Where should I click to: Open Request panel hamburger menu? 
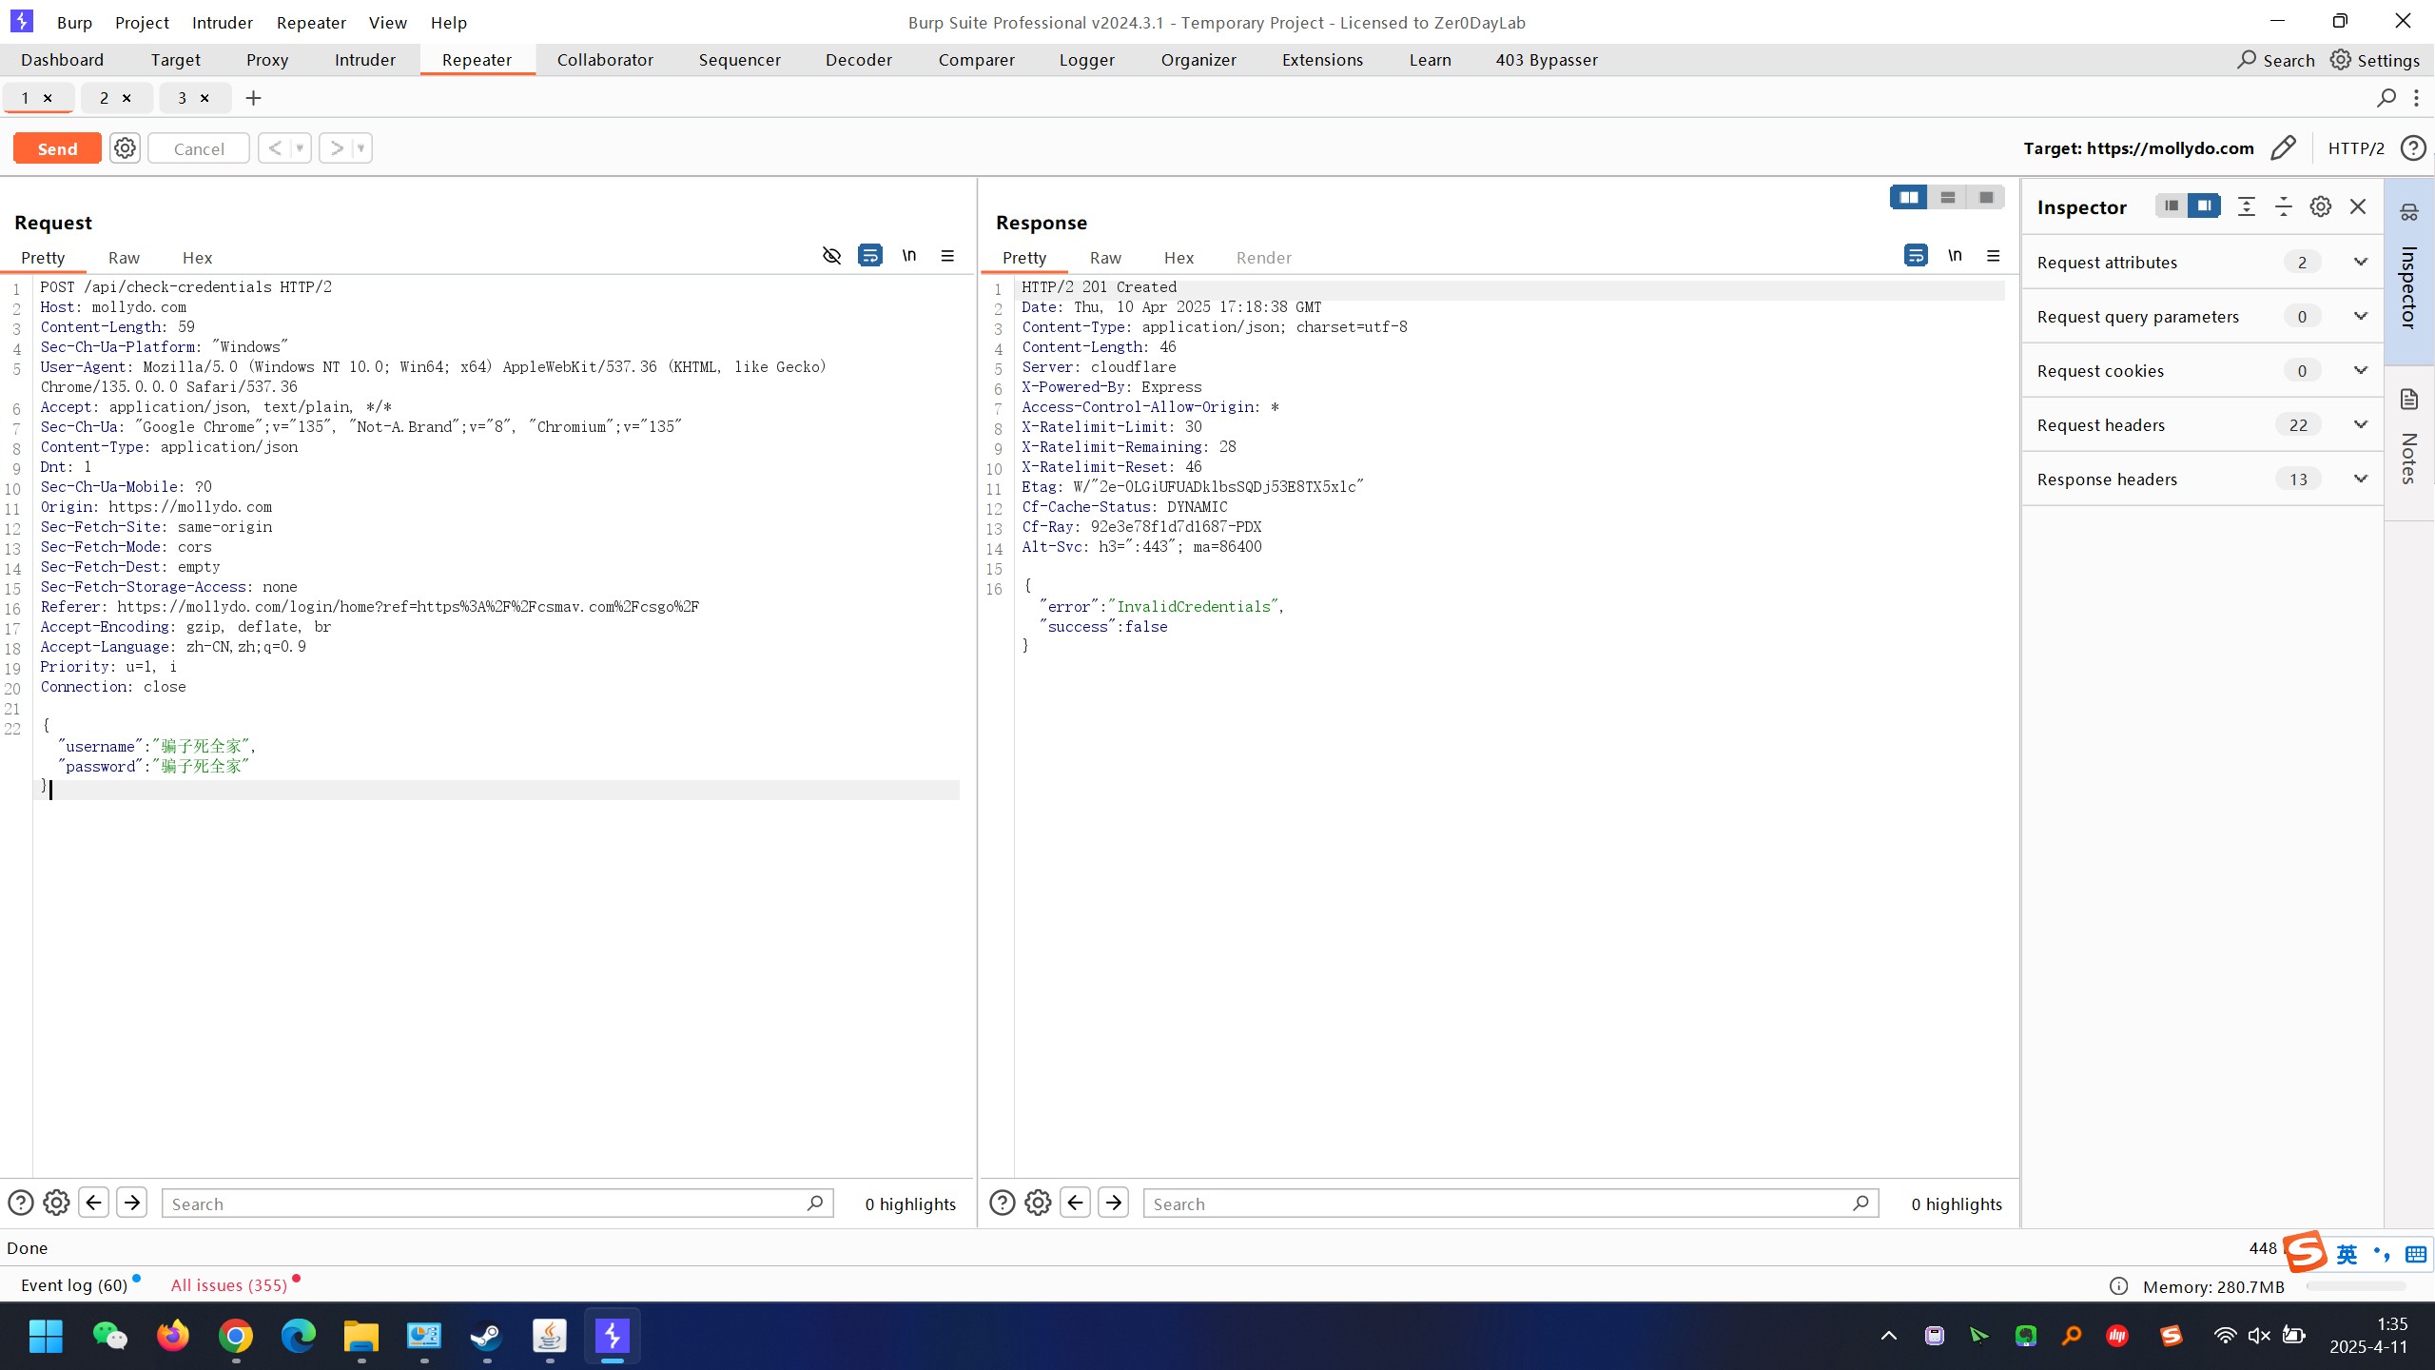(x=947, y=256)
